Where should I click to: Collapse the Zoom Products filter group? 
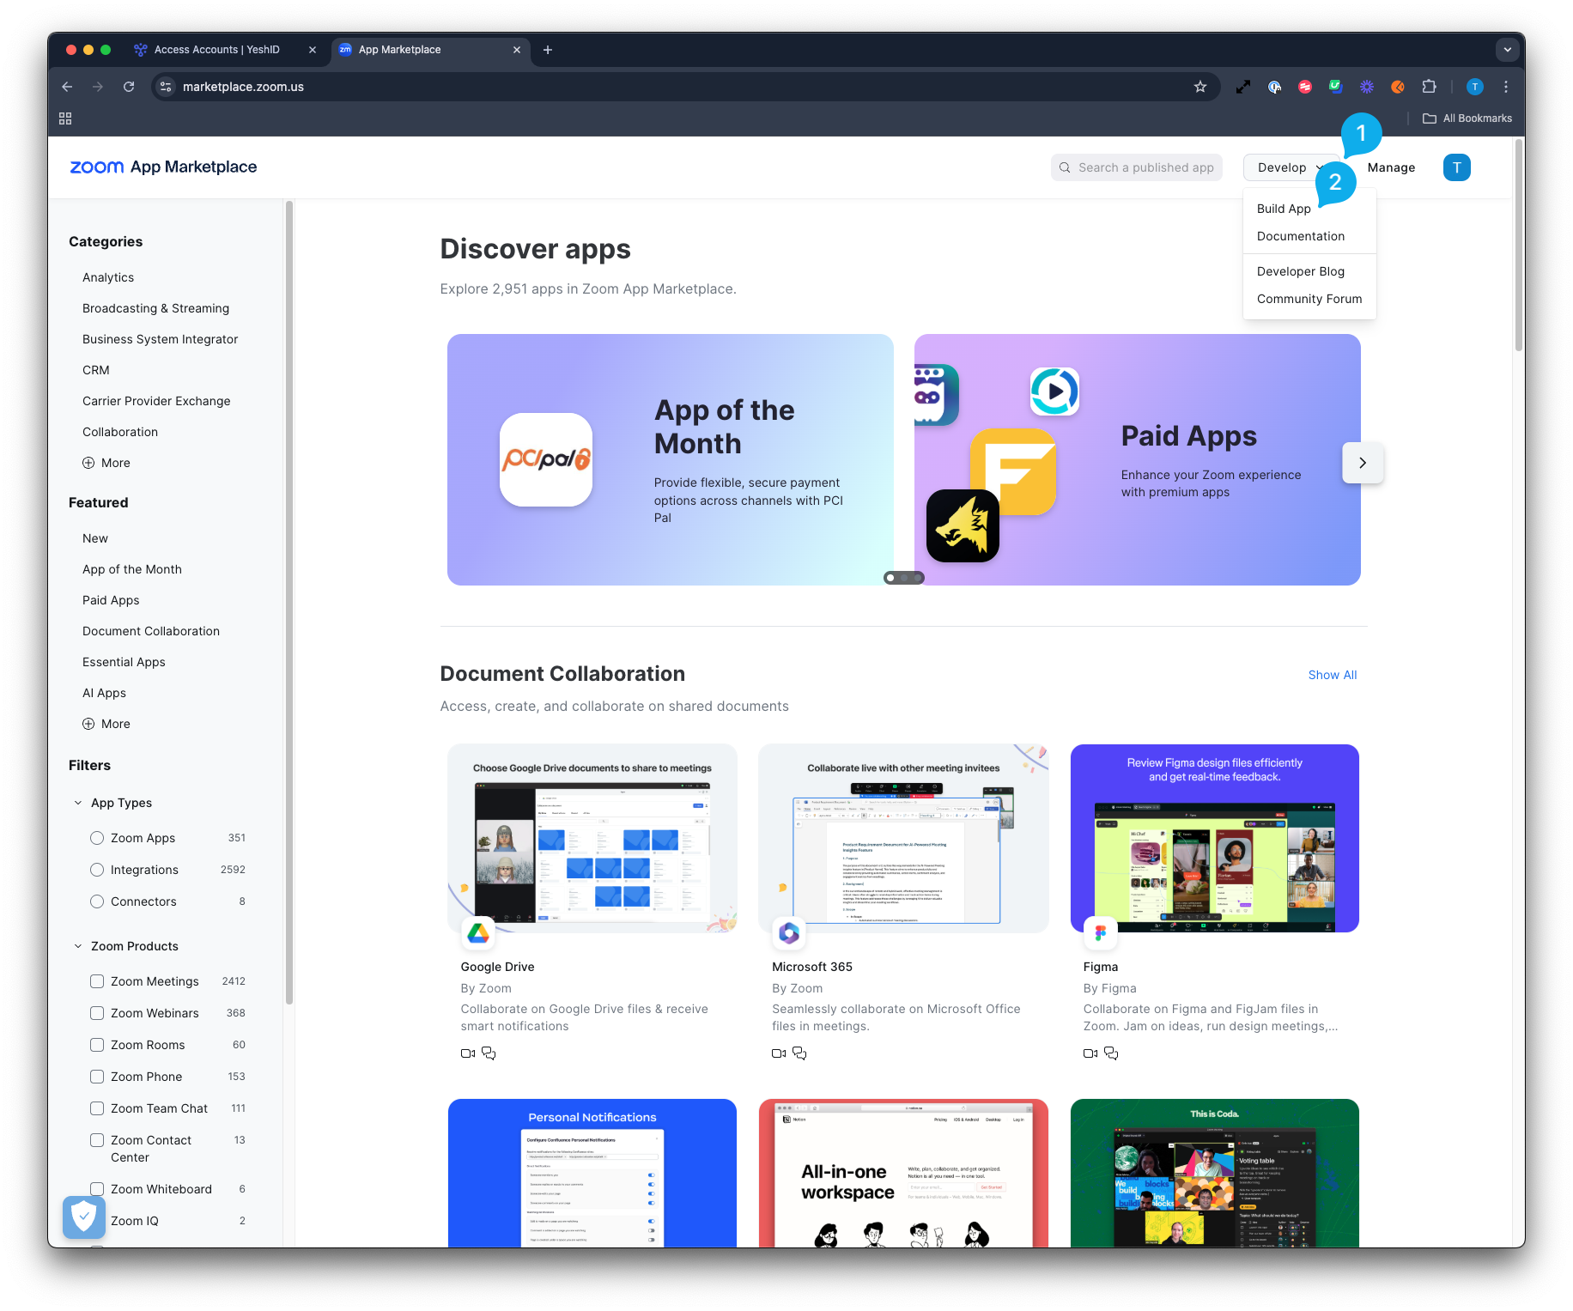click(78, 946)
